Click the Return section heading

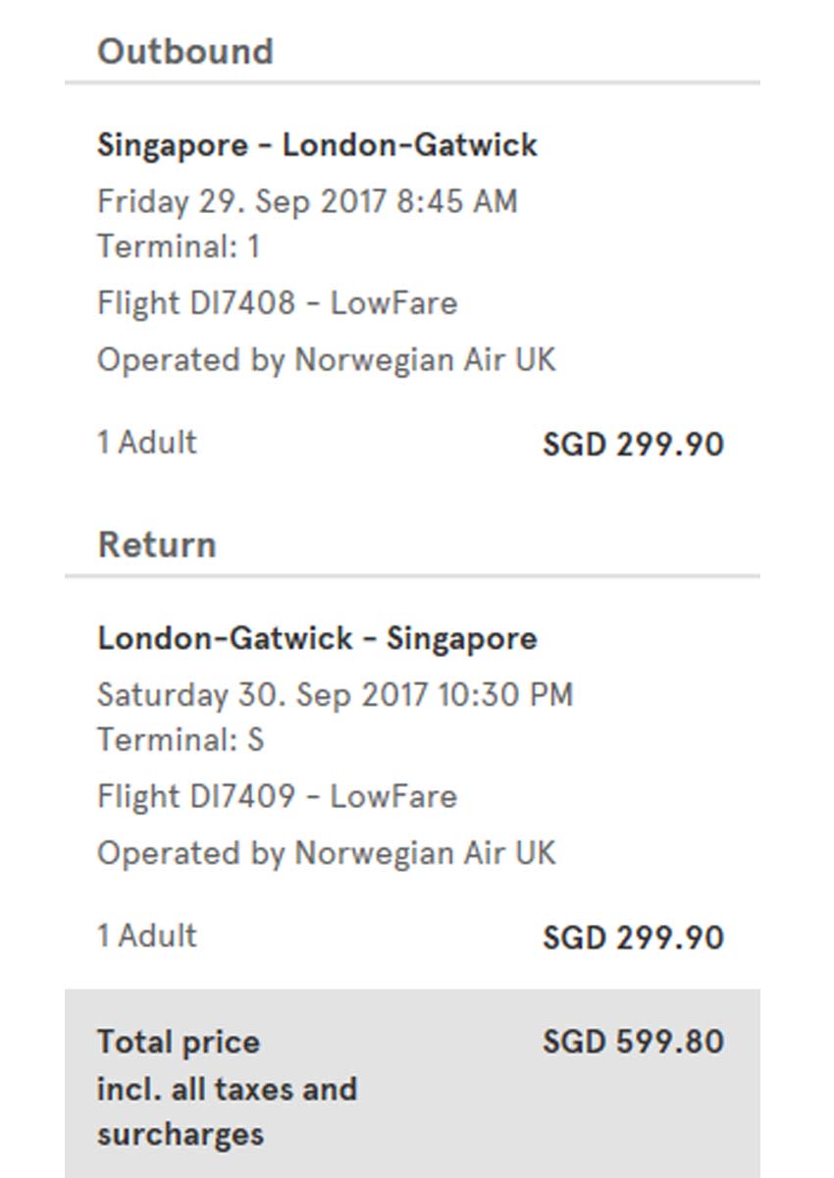[x=157, y=545]
